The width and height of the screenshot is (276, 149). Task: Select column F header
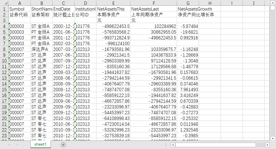point(154,3)
